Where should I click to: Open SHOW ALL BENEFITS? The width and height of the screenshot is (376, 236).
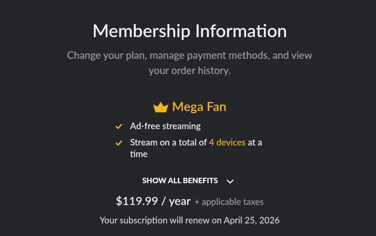[x=180, y=181]
